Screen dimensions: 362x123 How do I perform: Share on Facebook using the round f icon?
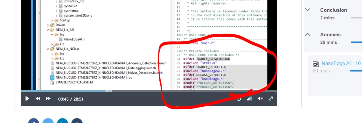[x=34, y=121]
